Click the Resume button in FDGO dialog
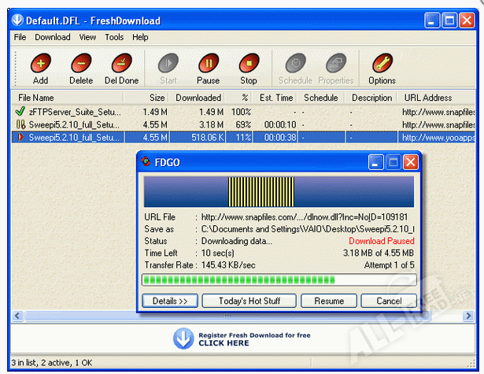The image size is (484, 374). point(329,301)
